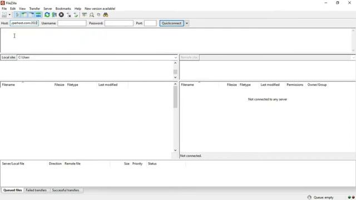Open directory listing filters dialog

[x=84, y=15]
